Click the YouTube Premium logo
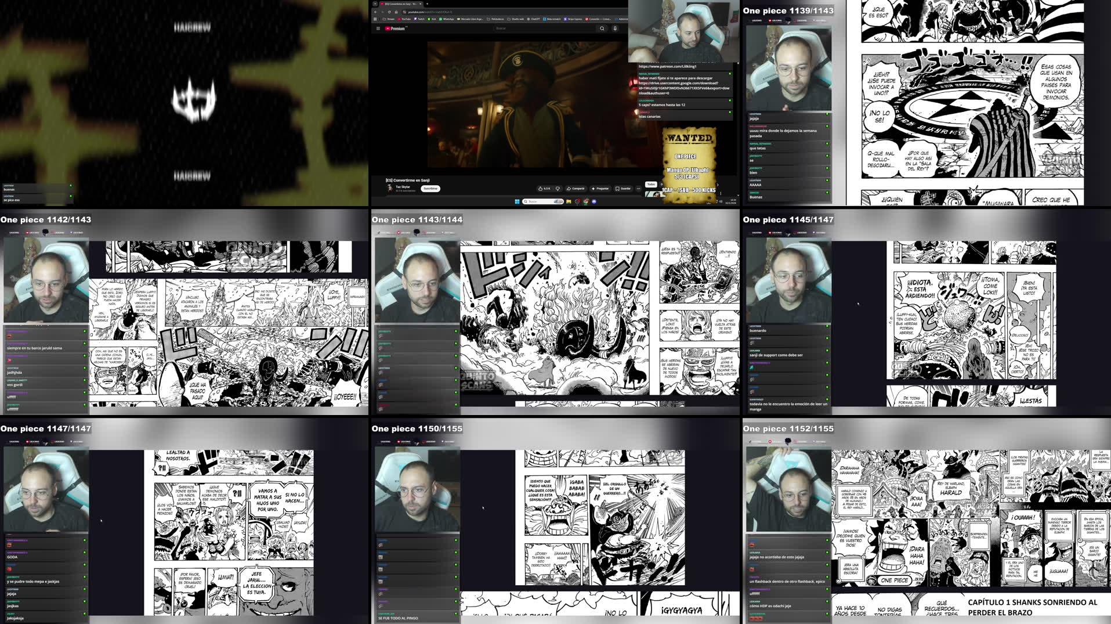Image resolution: width=1111 pixels, height=624 pixels. 396,27
